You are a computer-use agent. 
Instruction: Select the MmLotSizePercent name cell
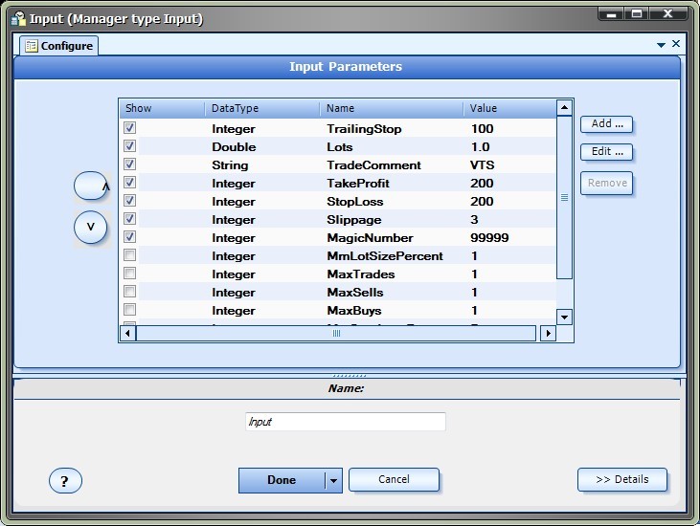385,256
